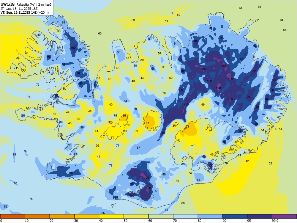
Task: Click the map value '73' in the west
Action: coord(38,84)
